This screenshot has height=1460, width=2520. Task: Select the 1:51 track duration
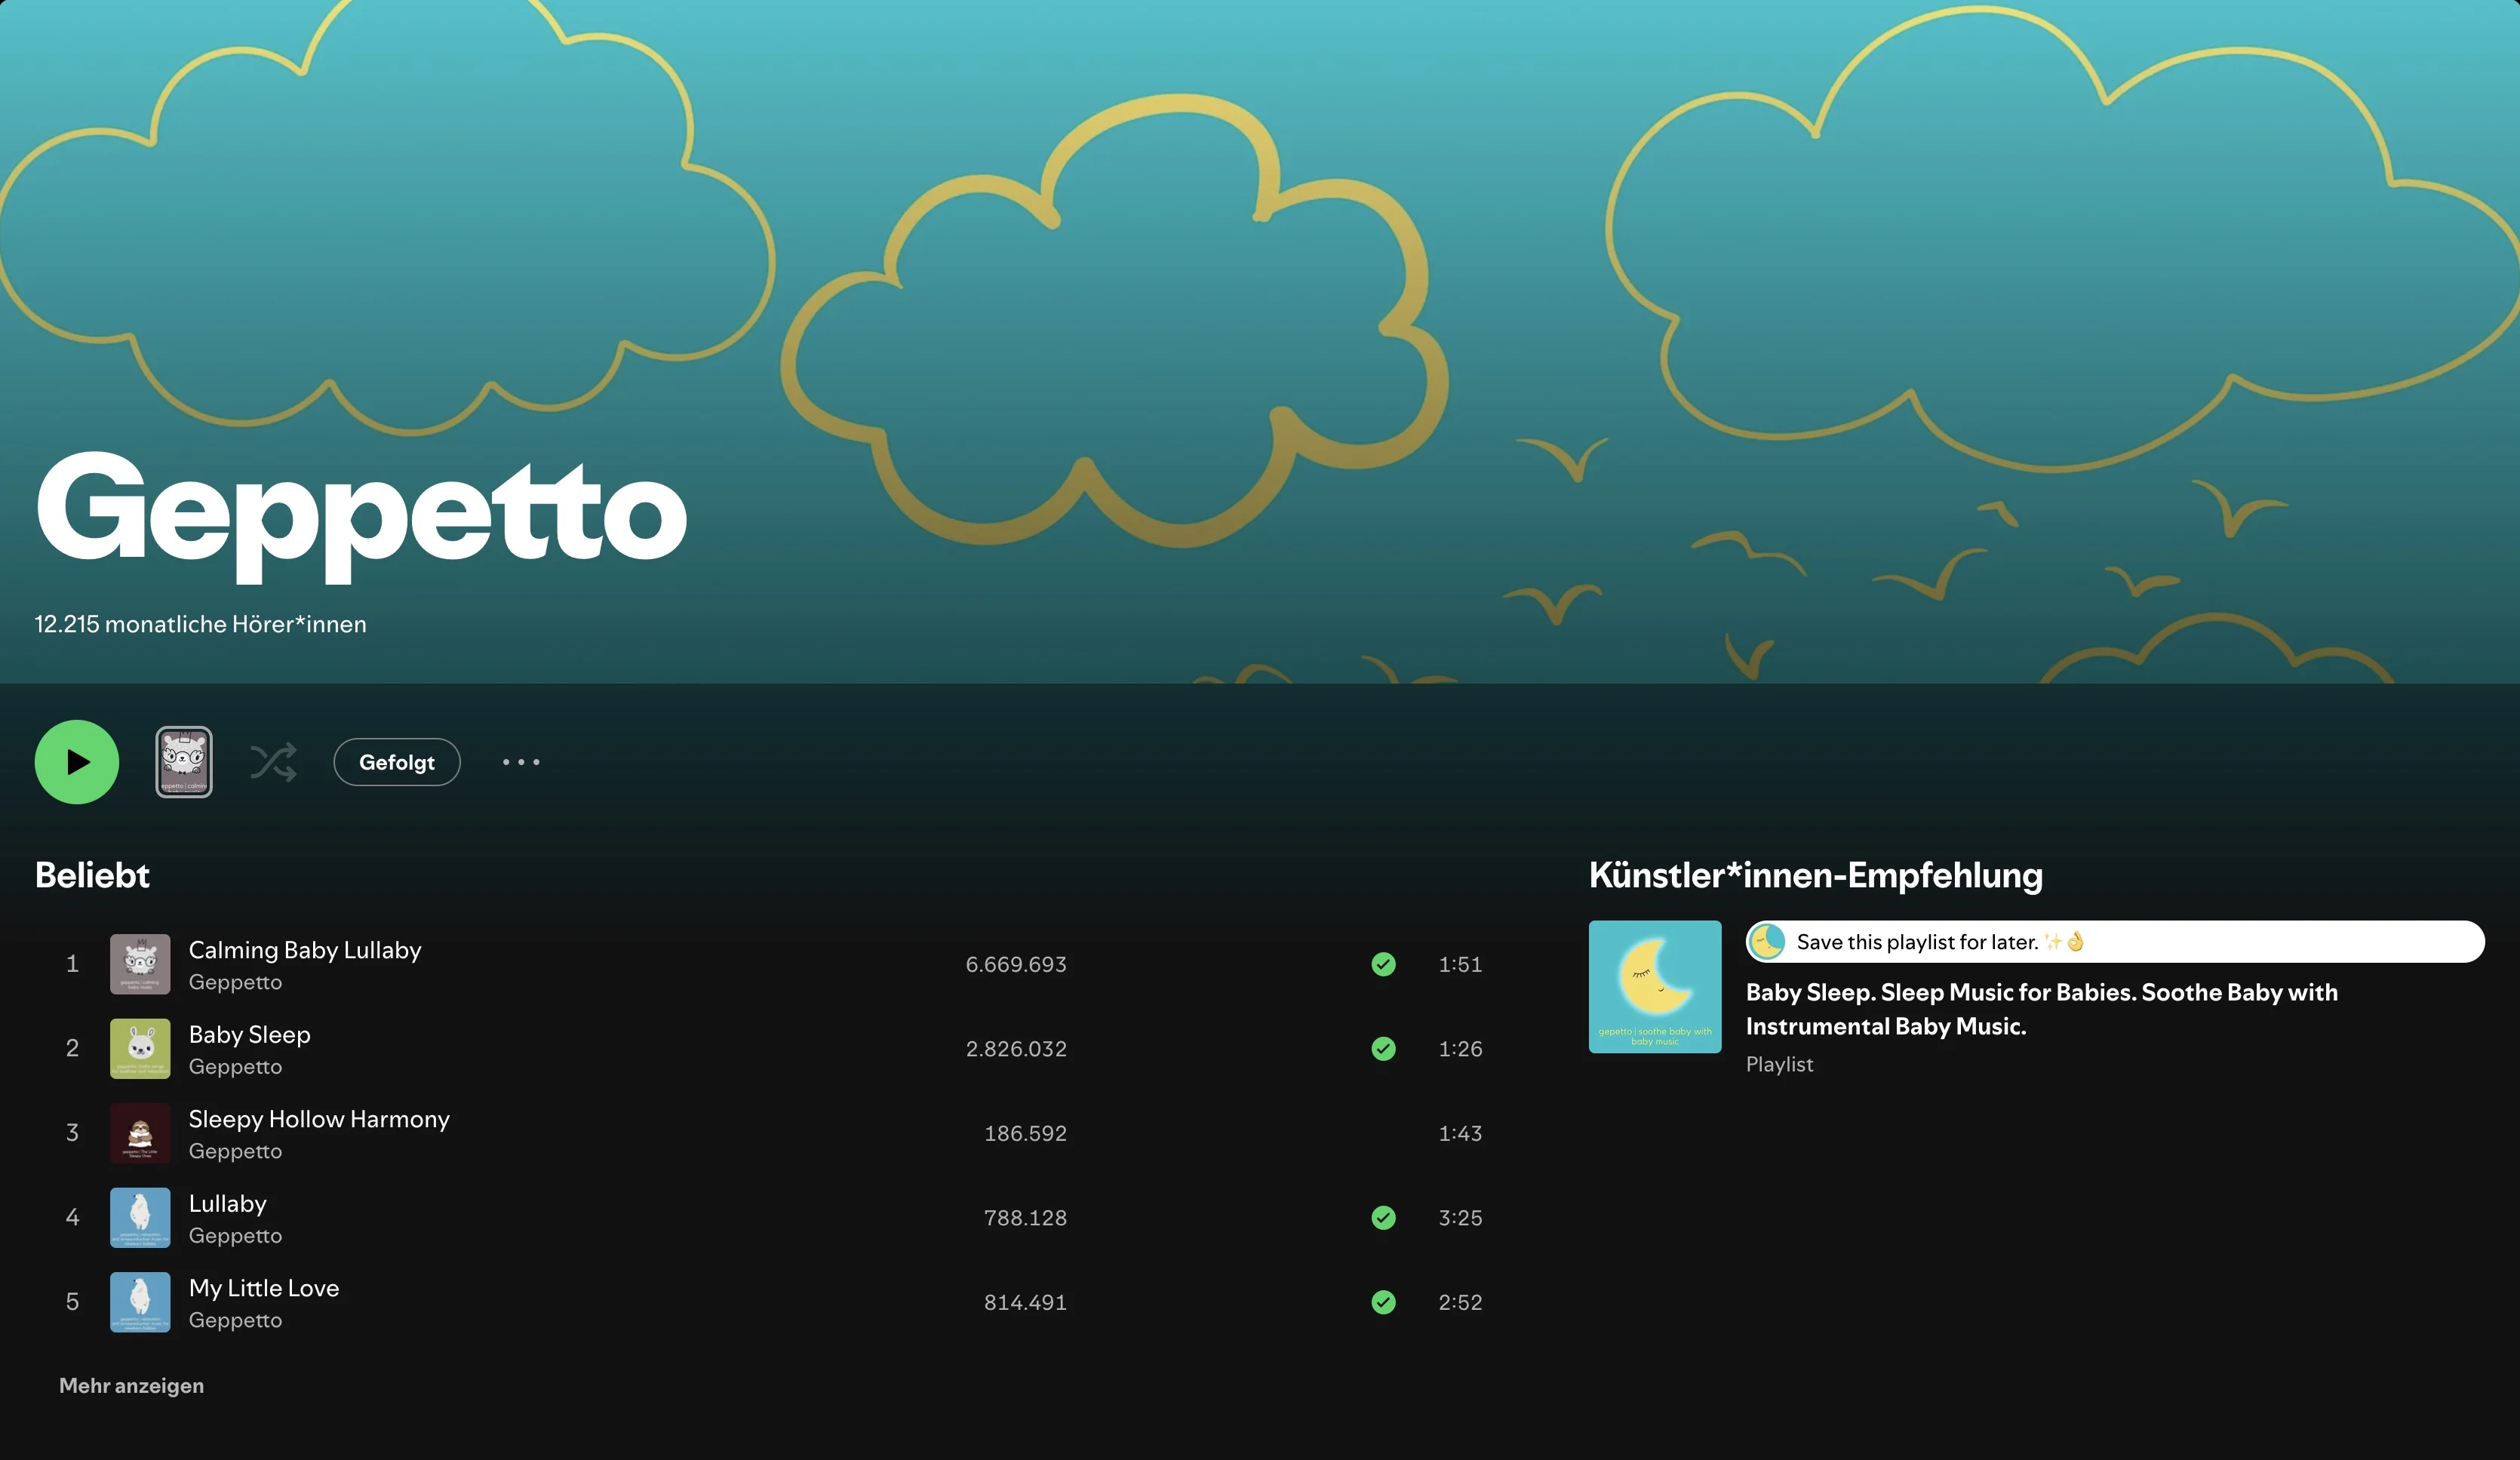[1460, 964]
